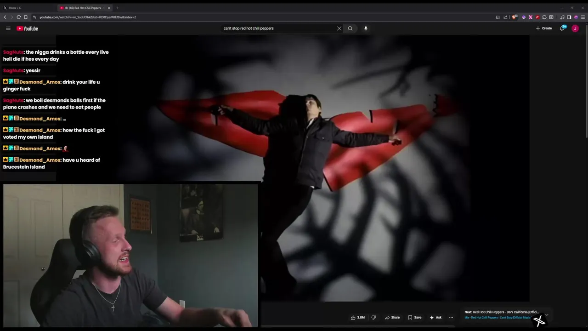Open the purple Leo AI icon
The height and width of the screenshot is (331, 588).
point(576,17)
